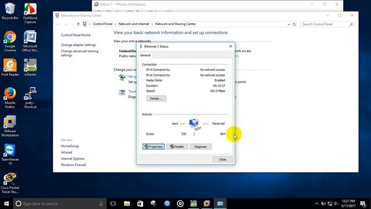This screenshot has height=209, width=371.
Task: Open the putty shortcut on desktop
Action: [x=30, y=98]
